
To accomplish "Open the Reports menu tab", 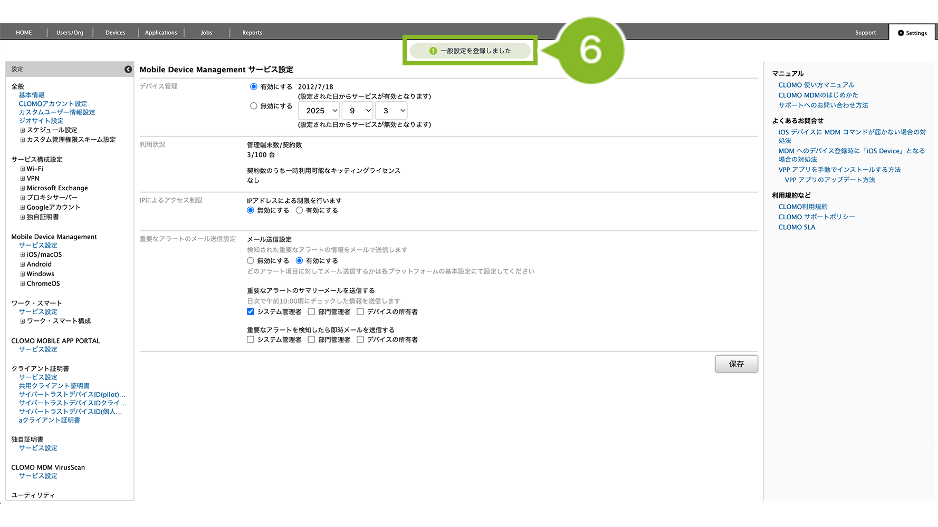I will (x=252, y=33).
